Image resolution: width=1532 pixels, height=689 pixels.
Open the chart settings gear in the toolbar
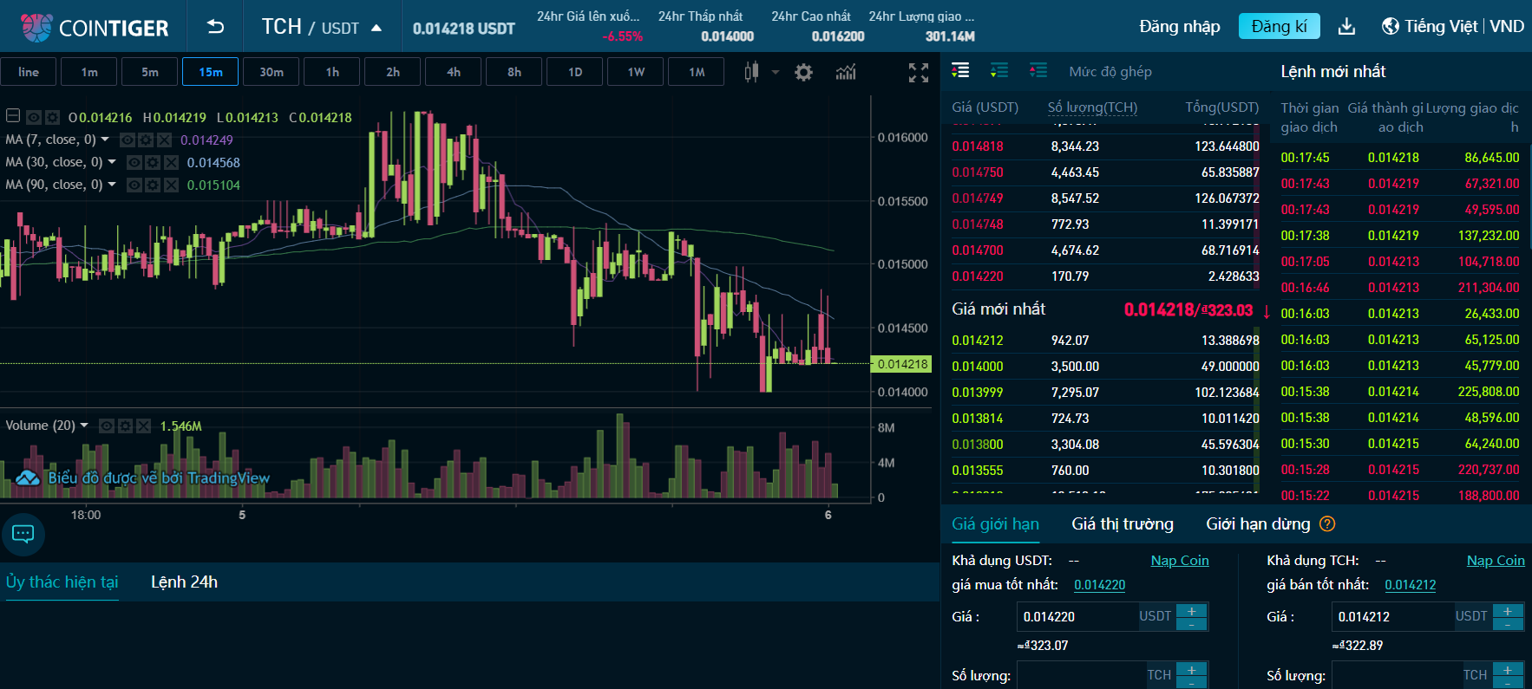click(804, 72)
